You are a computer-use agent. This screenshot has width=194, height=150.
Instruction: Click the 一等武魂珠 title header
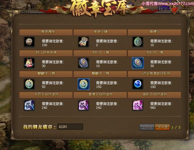[46, 32]
